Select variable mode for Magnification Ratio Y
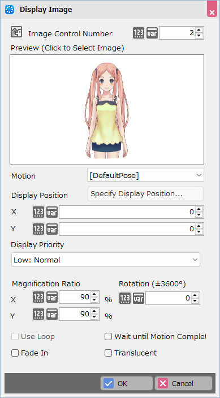 (52, 314)
